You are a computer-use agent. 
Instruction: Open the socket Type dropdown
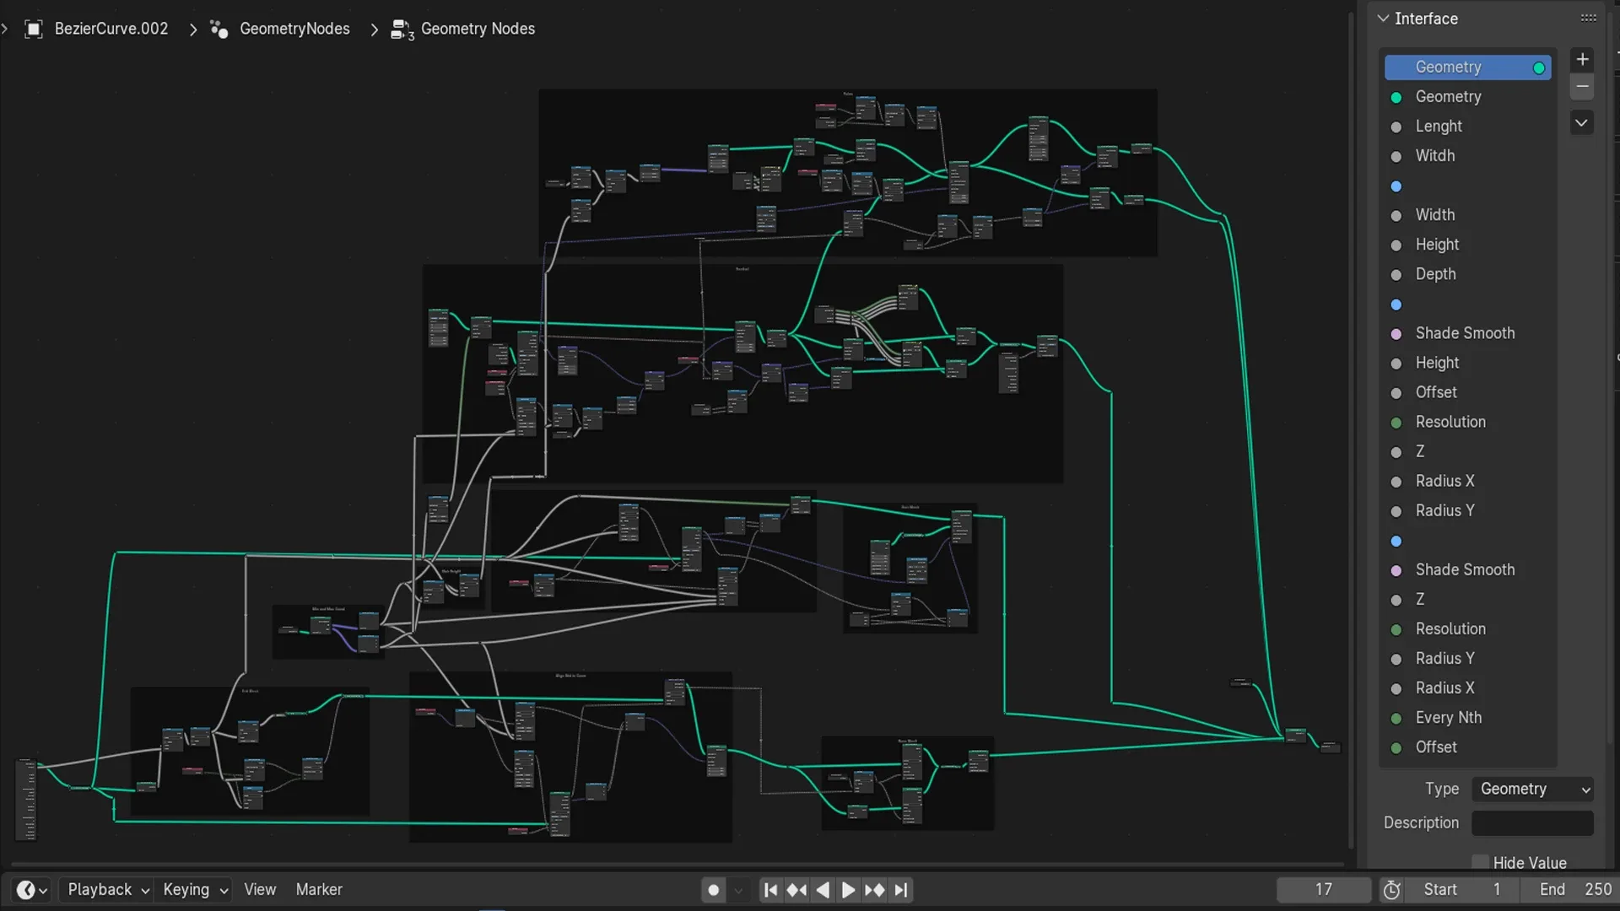[1532, 789]
